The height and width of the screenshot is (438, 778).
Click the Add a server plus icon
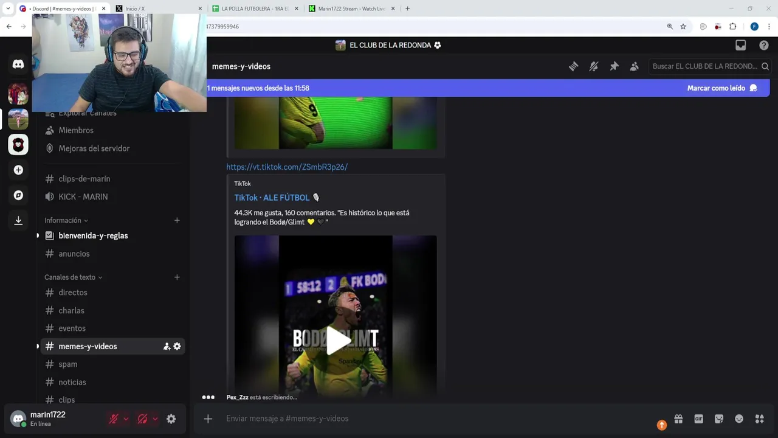(18, 170)
